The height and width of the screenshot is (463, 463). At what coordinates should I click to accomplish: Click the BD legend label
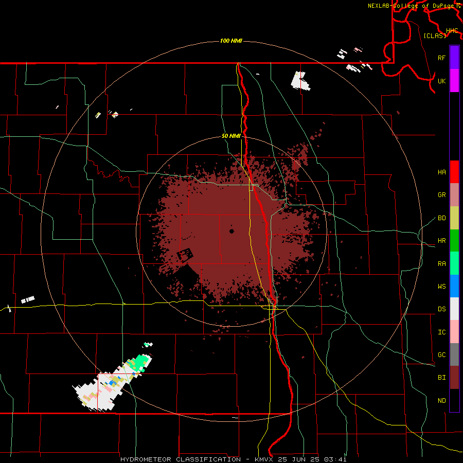[441, 218]
